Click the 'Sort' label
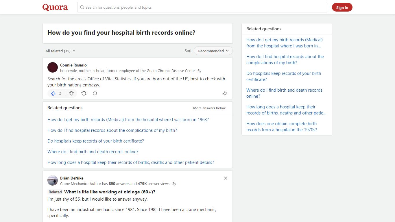Viewport: 395px width, 222px height. (x=188, y=51)
